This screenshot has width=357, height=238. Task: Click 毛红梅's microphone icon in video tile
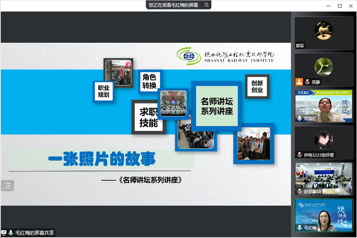pos(299,228)
